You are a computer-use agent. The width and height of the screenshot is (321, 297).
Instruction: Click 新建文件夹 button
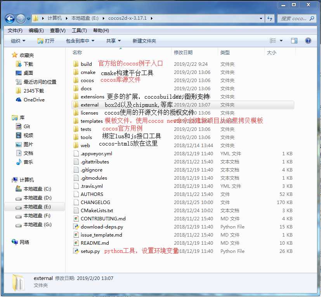point(144,41)
